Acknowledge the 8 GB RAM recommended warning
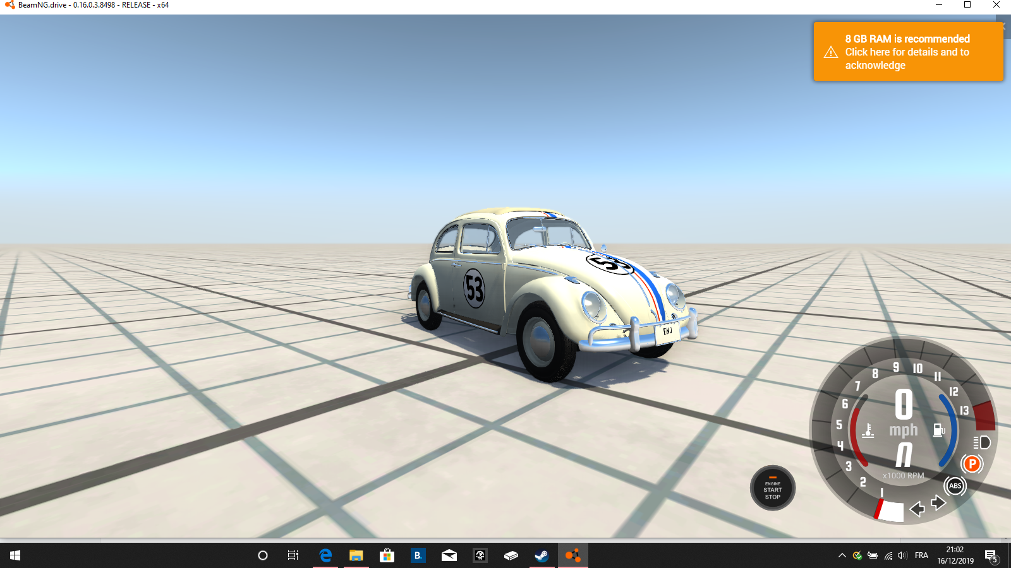Screen dimensions: 1011x568 pyautogui.click(x=908, y=52)
